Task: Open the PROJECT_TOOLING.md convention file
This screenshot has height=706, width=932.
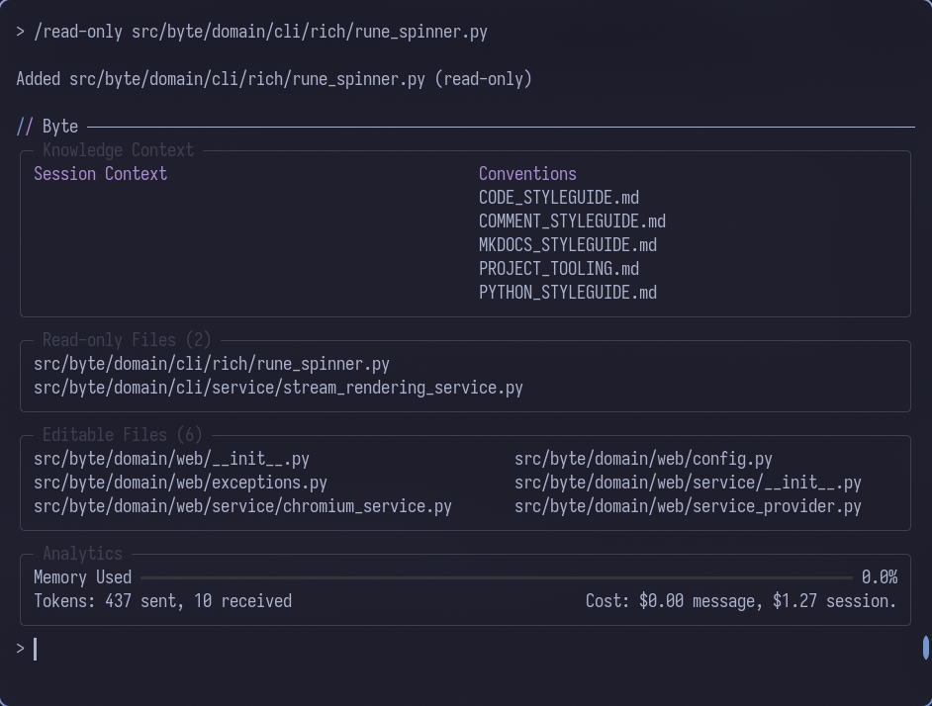Action: (559, 268)
